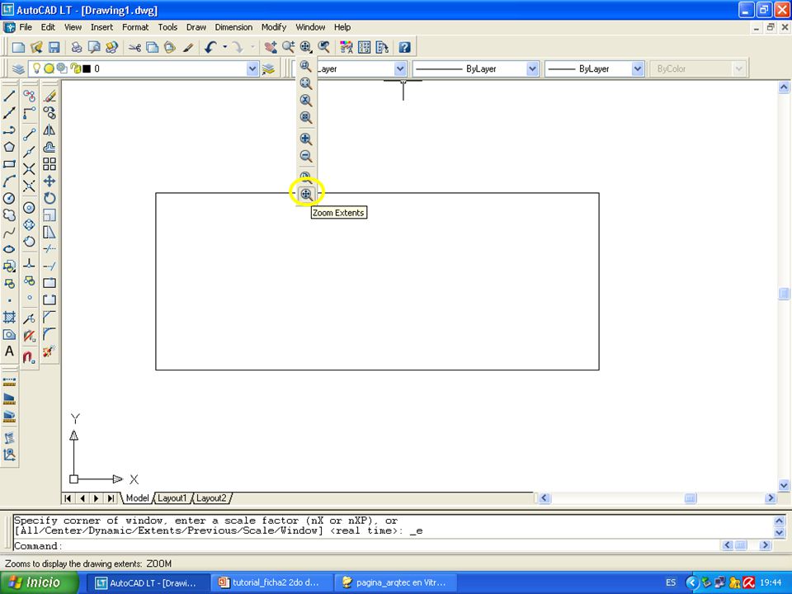Click layer 0 black color swatch
This screenshot has width=792, height=594.
point(87,68)
